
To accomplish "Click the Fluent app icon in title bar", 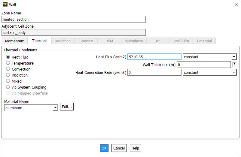I will [x=5, y=5].
